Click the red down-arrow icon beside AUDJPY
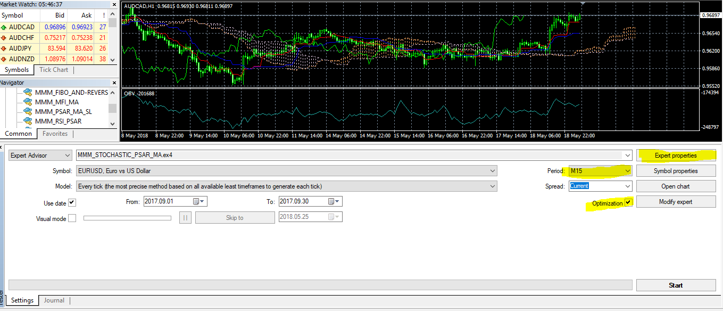This screenshot has height=311, width=723. pyautogui.click(x=4, y=48)
